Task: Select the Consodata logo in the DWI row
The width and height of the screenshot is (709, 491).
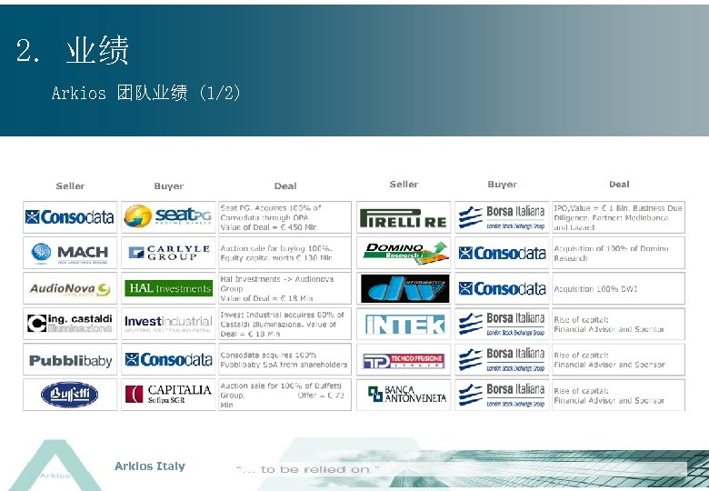Action: coord(502,288)
